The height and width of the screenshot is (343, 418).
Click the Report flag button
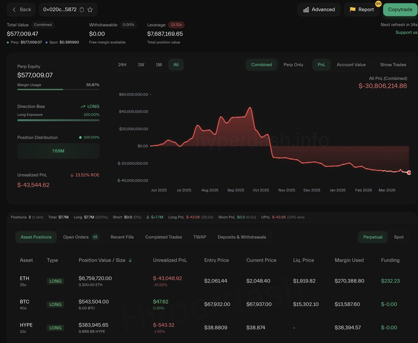362,10
